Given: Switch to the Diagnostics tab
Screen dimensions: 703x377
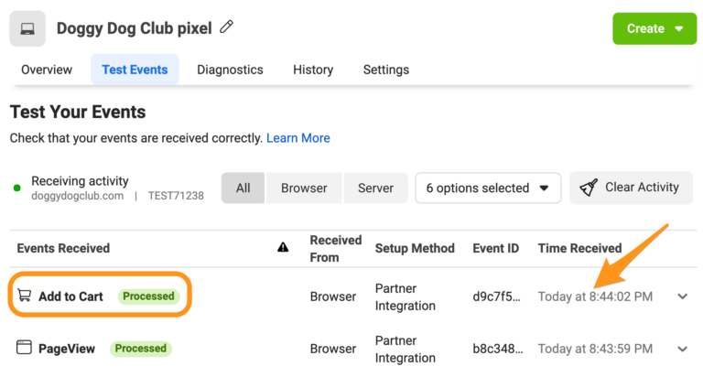Looking at the screenshot, I should pos(230,70).
